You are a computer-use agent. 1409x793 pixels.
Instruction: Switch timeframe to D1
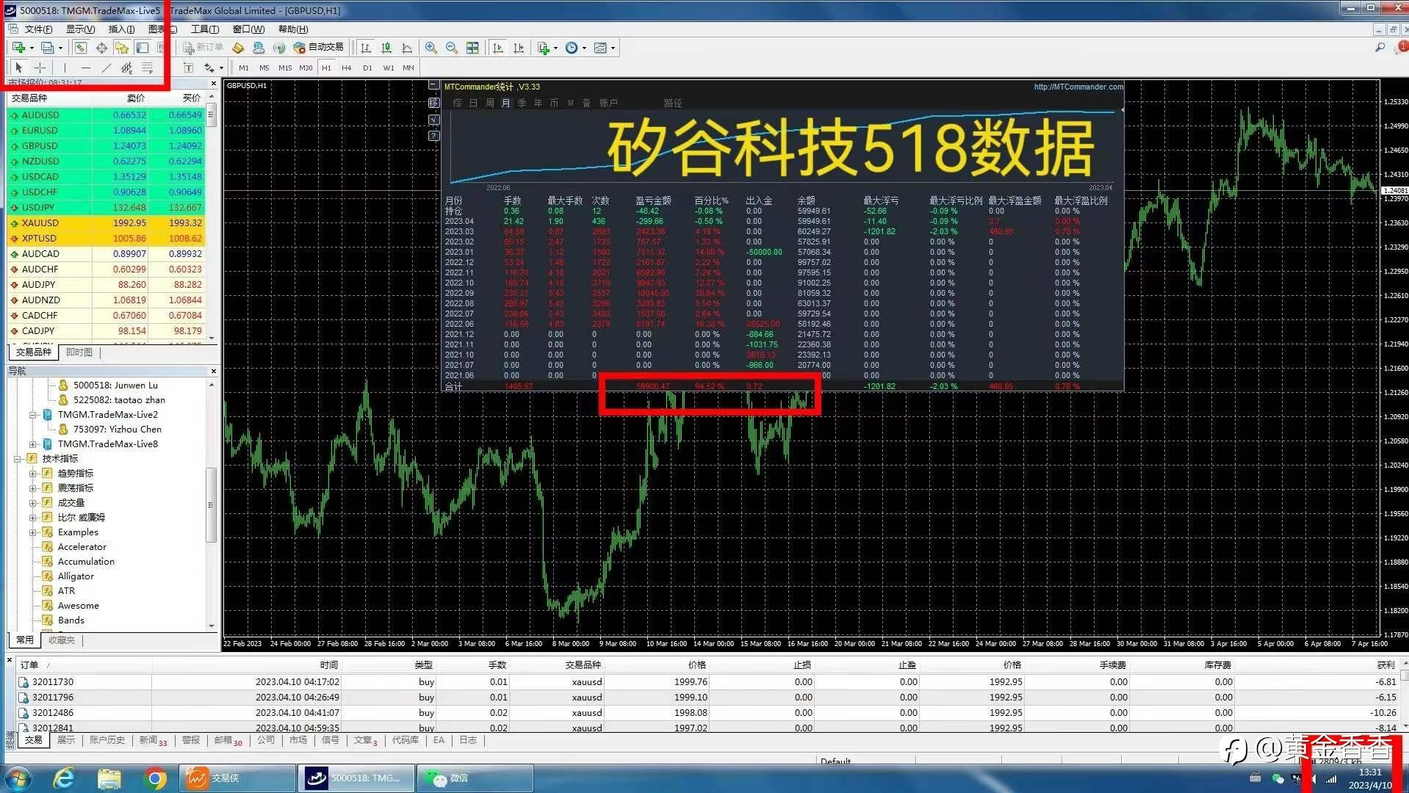click(367, 68)
